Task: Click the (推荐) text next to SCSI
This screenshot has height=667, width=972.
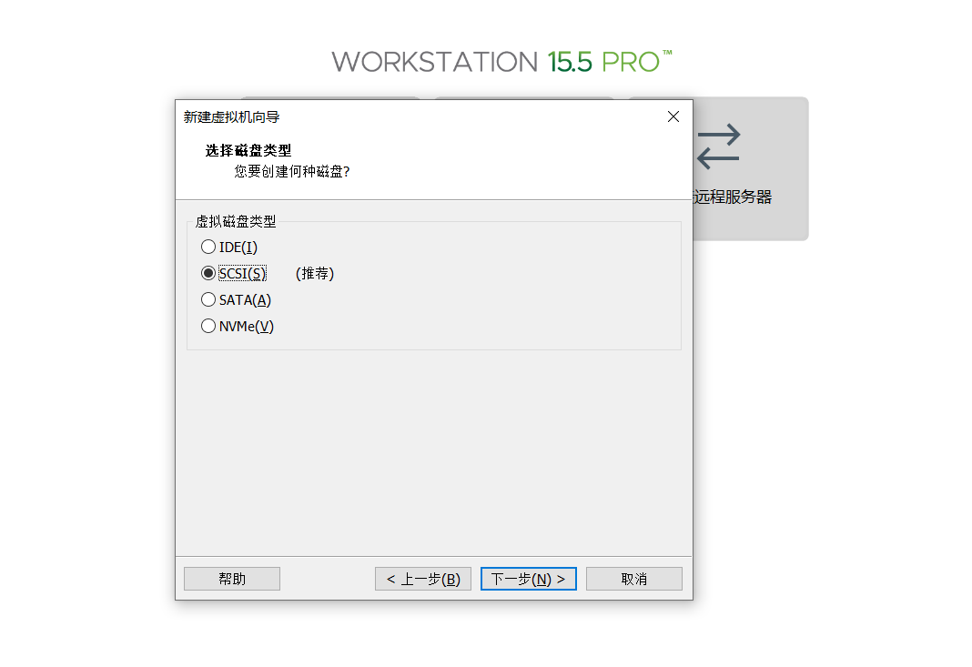Action: [x=315, y=273]
